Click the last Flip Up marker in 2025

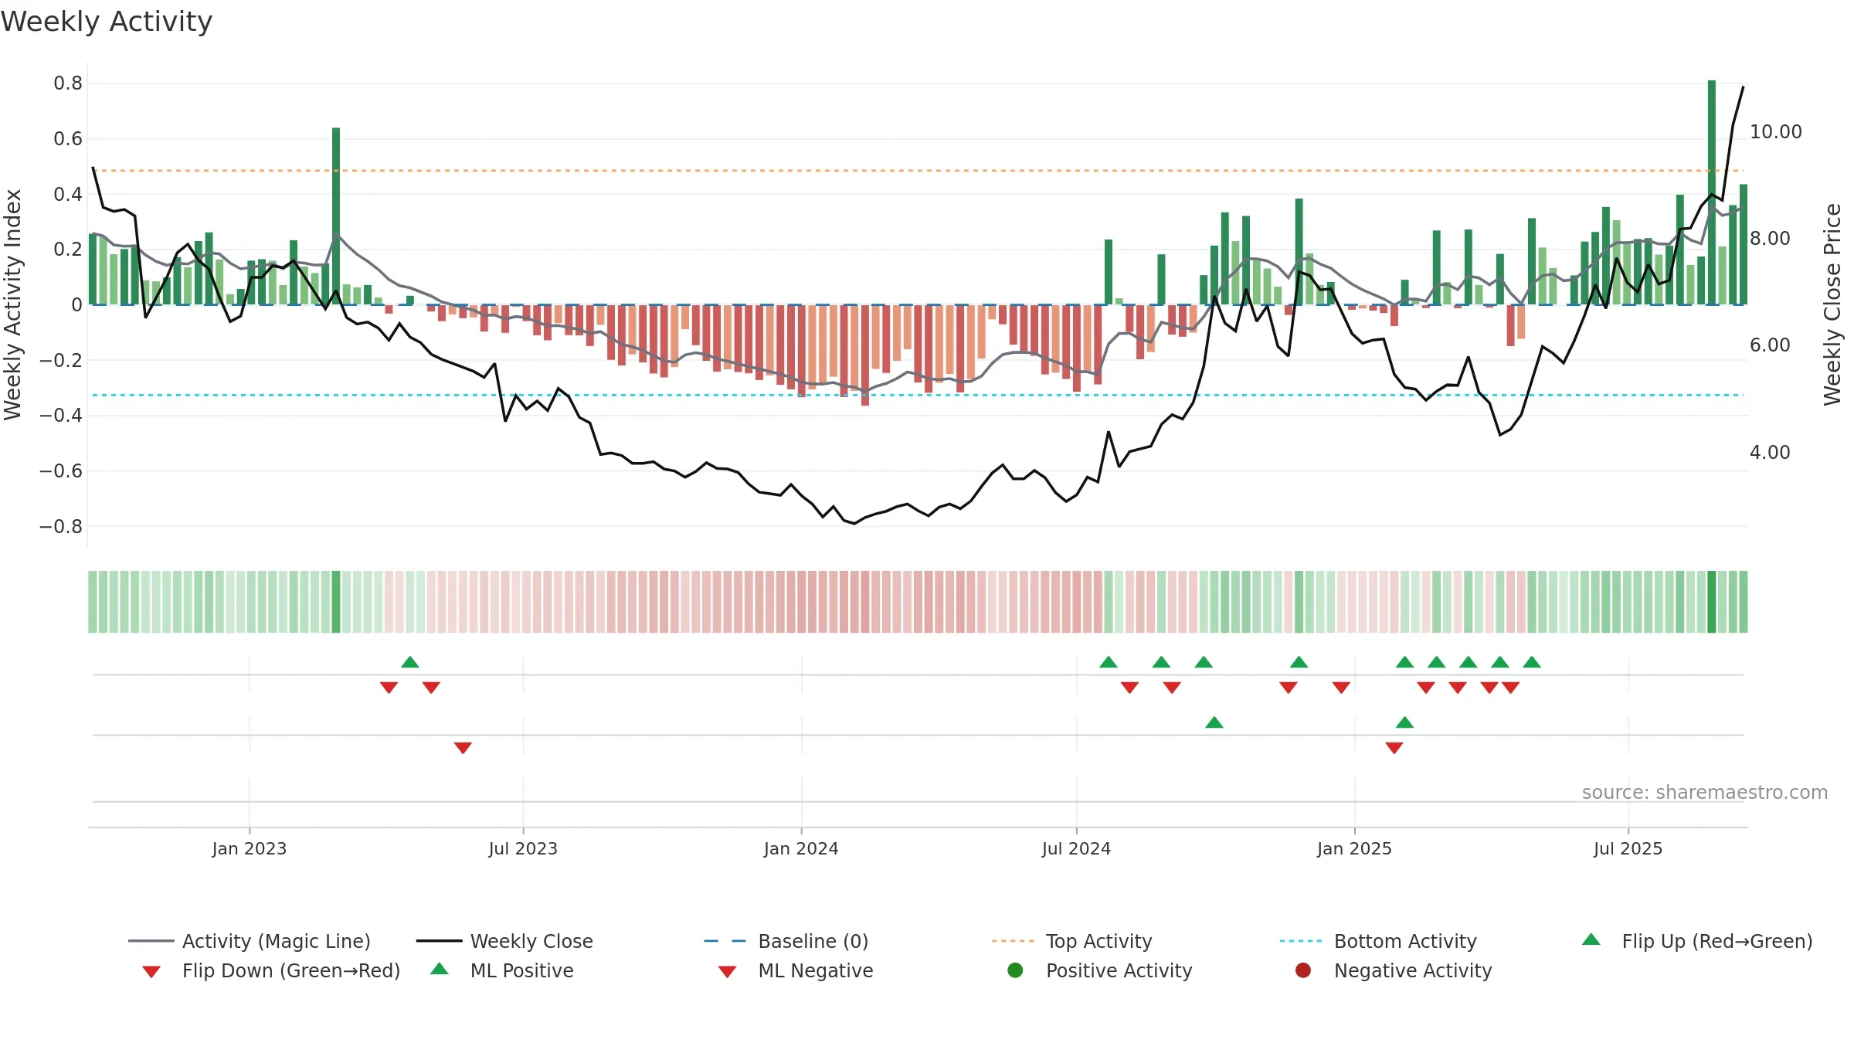tap(1532, 662)
